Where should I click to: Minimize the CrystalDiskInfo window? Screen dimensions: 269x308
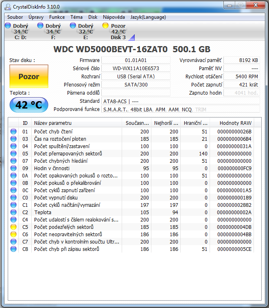pyautogui.click(x=230, y=5)
